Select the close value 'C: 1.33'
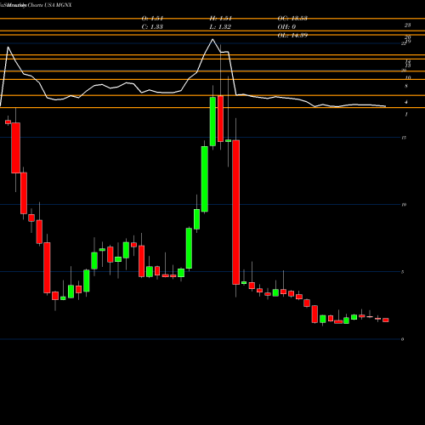Image resolution: width=425 pixels, height=425 pixels. pos(152,27)
